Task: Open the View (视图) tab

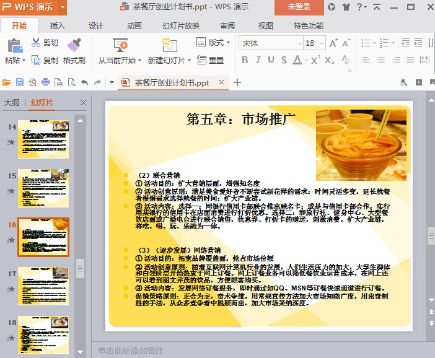Action: coord(265,26)
